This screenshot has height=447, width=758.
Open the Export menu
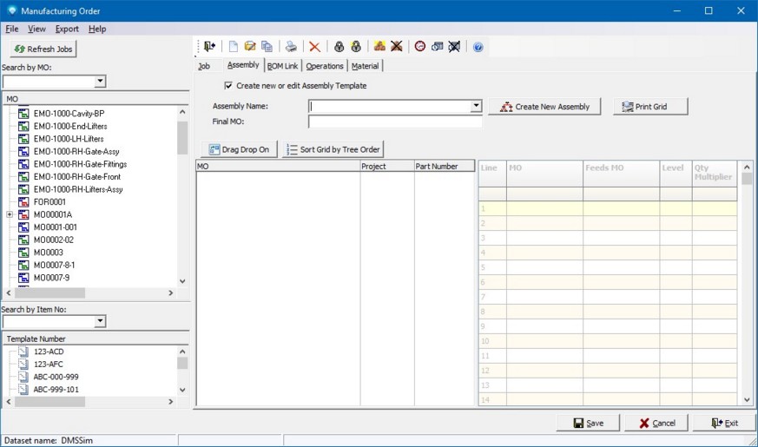point(67,29)
